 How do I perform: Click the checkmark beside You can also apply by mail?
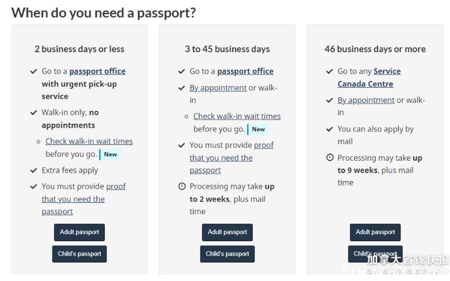point(330,129)
